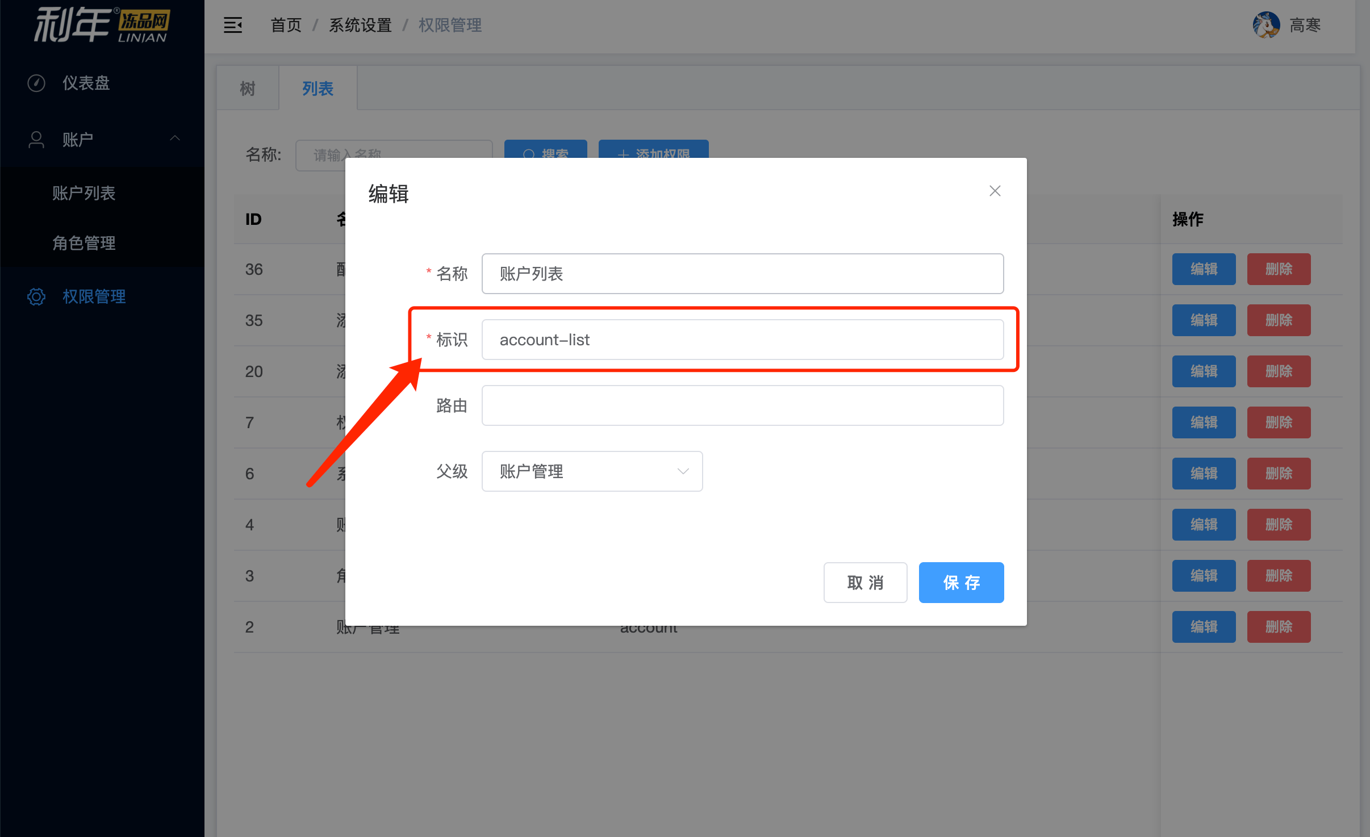Switch to the 树 tab

(x=247, y=88)
